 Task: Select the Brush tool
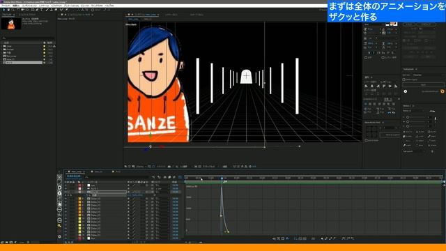[47, 10]
